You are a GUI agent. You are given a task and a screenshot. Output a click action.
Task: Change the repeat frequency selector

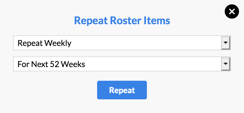click(x=122, y=43)
